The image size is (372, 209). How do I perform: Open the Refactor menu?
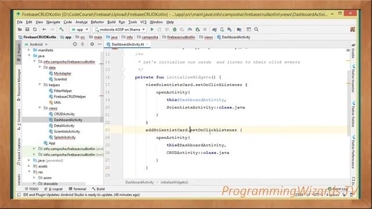tap(97, 22)
